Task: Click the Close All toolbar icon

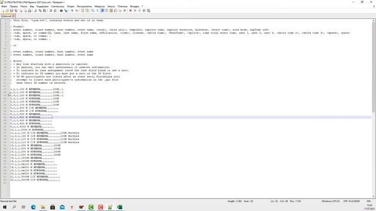Action: point(25,11)
